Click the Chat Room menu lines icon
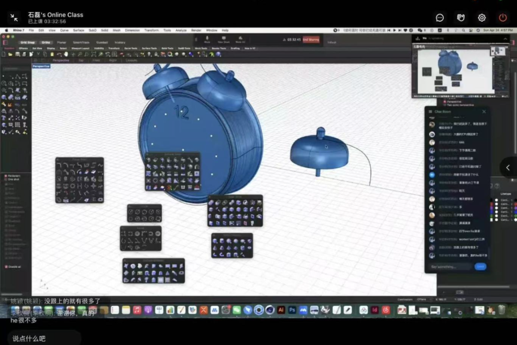This screenshot has height=345, width=517. 430,112
